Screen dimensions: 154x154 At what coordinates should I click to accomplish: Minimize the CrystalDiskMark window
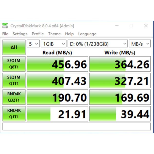tap(117, 26)
